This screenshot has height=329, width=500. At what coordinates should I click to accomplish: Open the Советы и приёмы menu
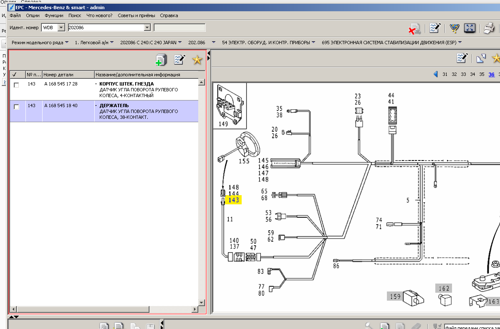(x=136, y=15)
